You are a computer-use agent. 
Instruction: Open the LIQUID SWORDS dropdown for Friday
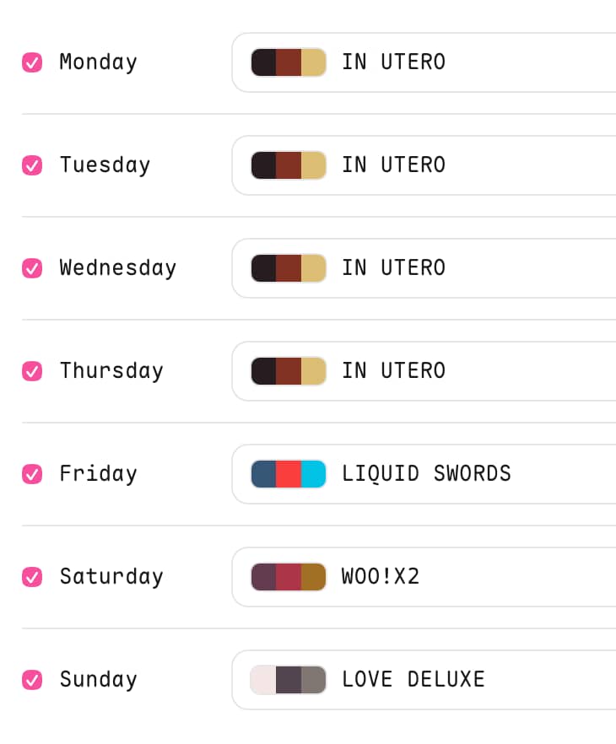[424, 474]
